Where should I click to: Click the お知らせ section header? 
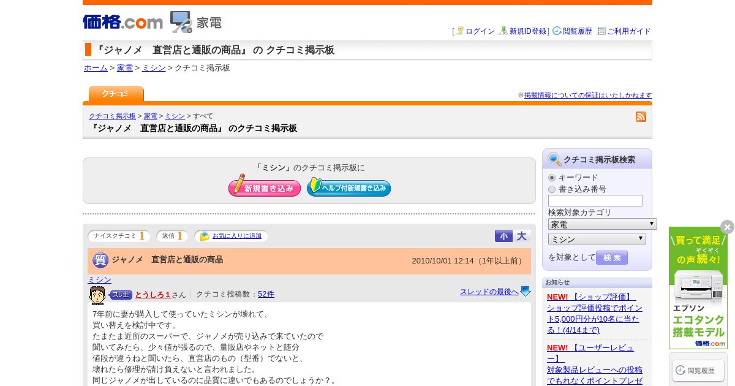(597, 282)
